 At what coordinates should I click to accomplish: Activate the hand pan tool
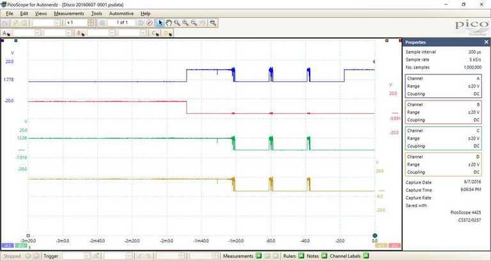click(169, 22)
